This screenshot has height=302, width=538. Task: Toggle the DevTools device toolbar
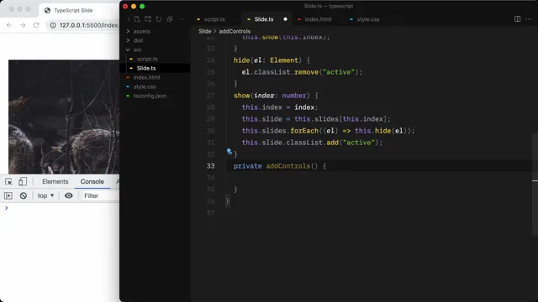point(23,181)
